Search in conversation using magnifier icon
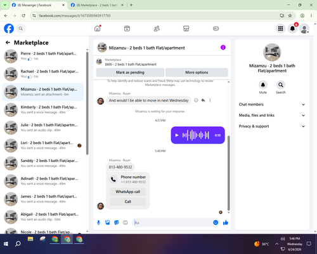The image size is (317, 254). tap(281, 85)
